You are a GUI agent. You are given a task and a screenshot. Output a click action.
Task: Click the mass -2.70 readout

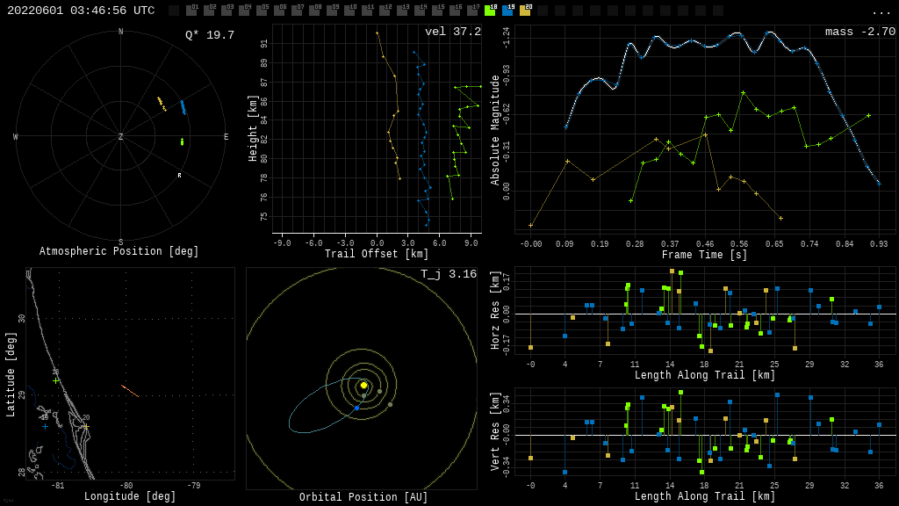coord(859,33)
